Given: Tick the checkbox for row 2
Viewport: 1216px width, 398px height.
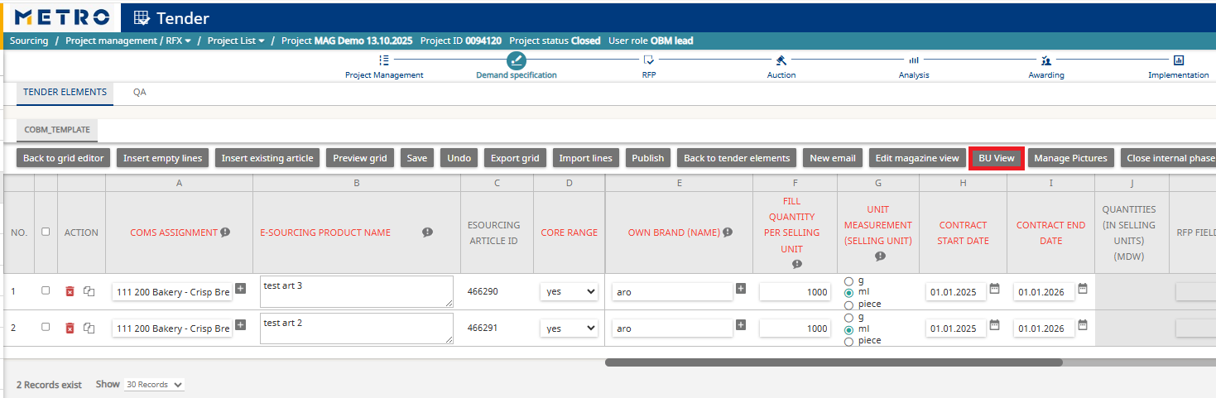Looking at the screenshot, I should click(46, 327).
